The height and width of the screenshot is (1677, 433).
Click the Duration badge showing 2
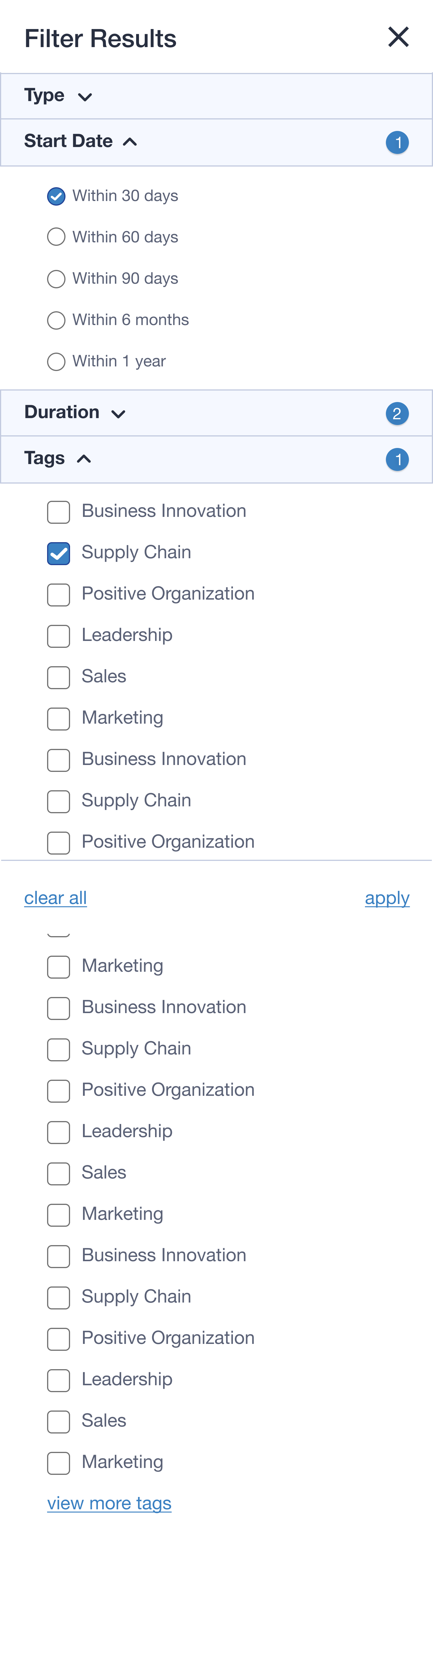coord(397,414)
